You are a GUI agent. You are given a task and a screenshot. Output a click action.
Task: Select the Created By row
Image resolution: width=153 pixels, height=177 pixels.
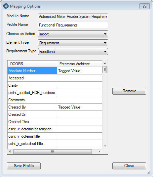pyautogui.click(x=55, y=107)
